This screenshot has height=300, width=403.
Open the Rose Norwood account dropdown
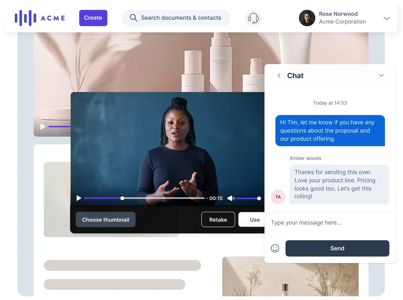(387, 18)
